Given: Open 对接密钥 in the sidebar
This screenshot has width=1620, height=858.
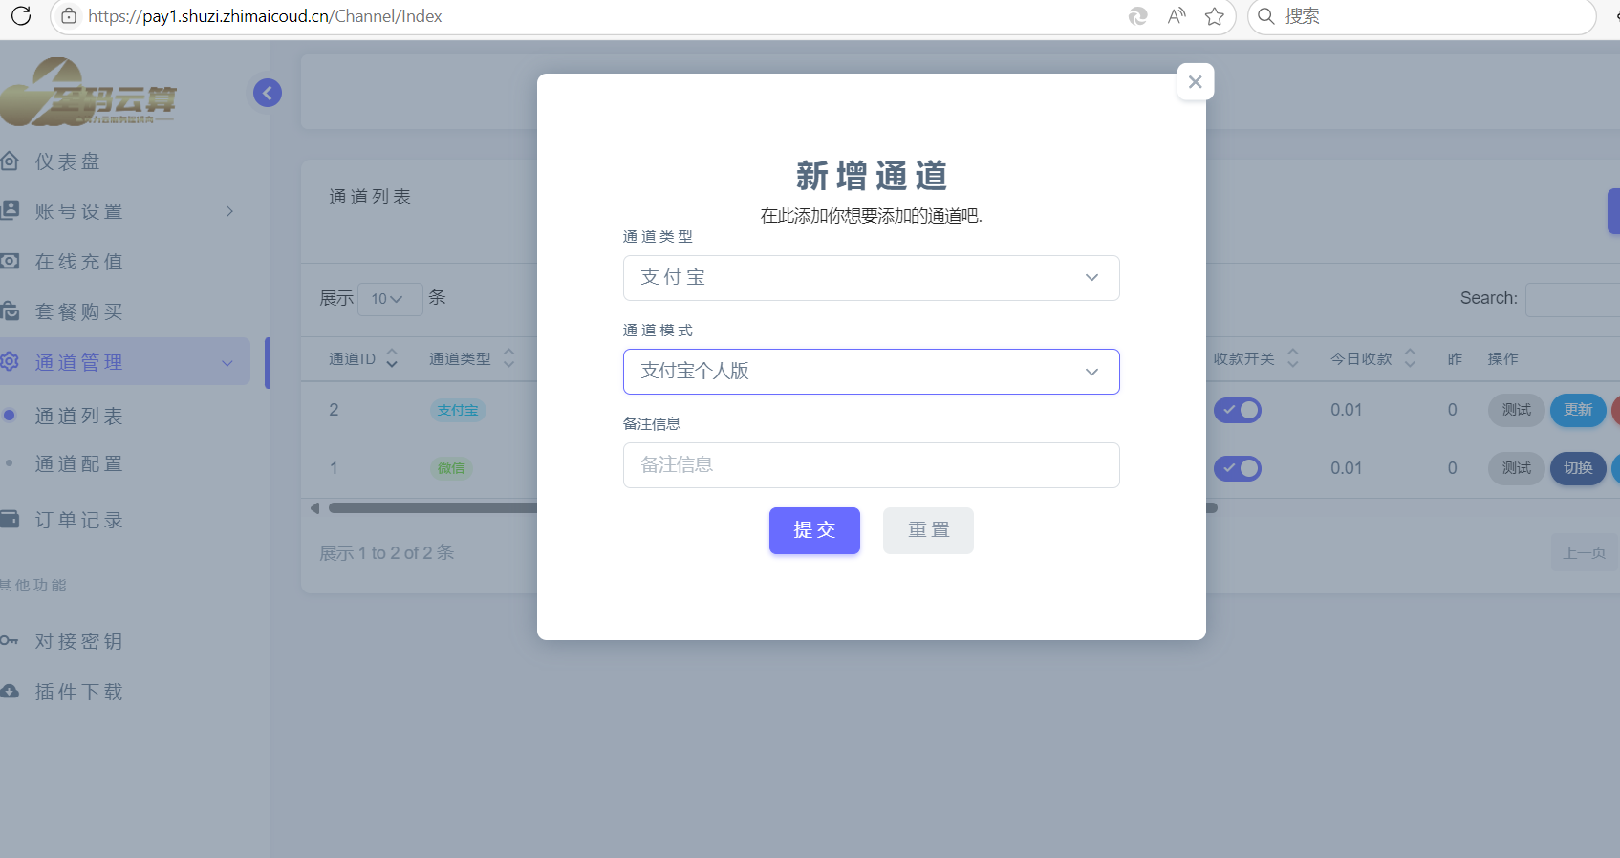Looking at the screenshot, I should tap(79, 641).
